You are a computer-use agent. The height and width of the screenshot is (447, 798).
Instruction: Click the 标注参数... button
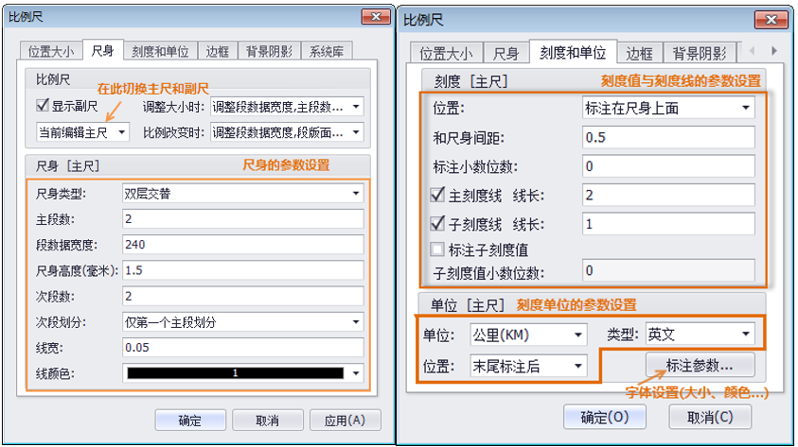tap(700, 366)
